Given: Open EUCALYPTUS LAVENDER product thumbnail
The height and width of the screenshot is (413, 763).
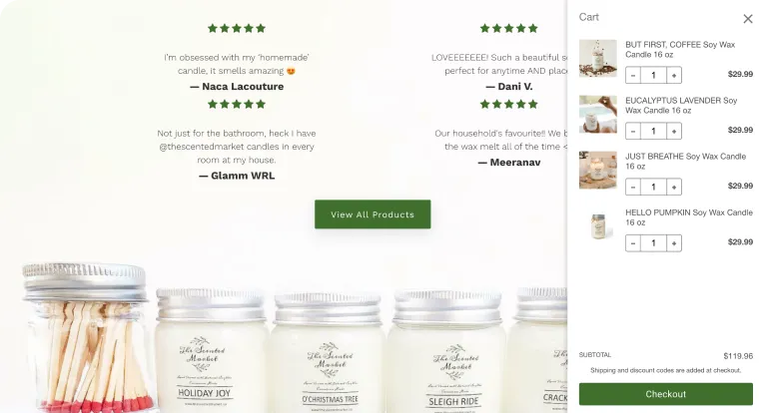Looking at the screenshot, I should (x=598, y=114).
